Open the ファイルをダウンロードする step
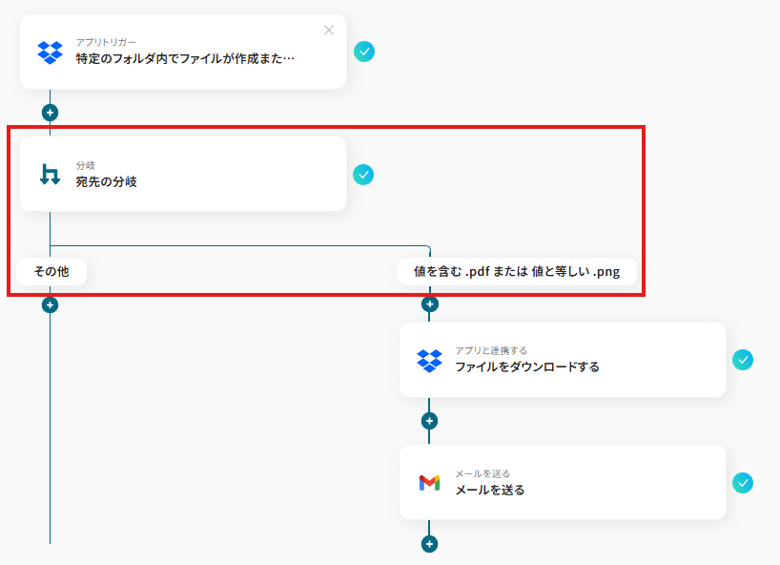The height and width of the screenshot is (565, 780). click(x=563, y=360)
